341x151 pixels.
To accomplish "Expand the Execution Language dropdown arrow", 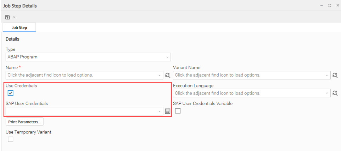I will pyautogui.click(x=327, y=93).
